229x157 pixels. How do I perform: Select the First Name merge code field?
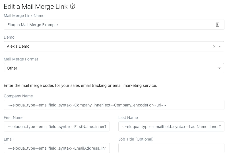57,127
